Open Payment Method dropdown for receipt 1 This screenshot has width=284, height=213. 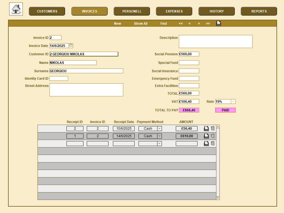(x=159, y=136)
